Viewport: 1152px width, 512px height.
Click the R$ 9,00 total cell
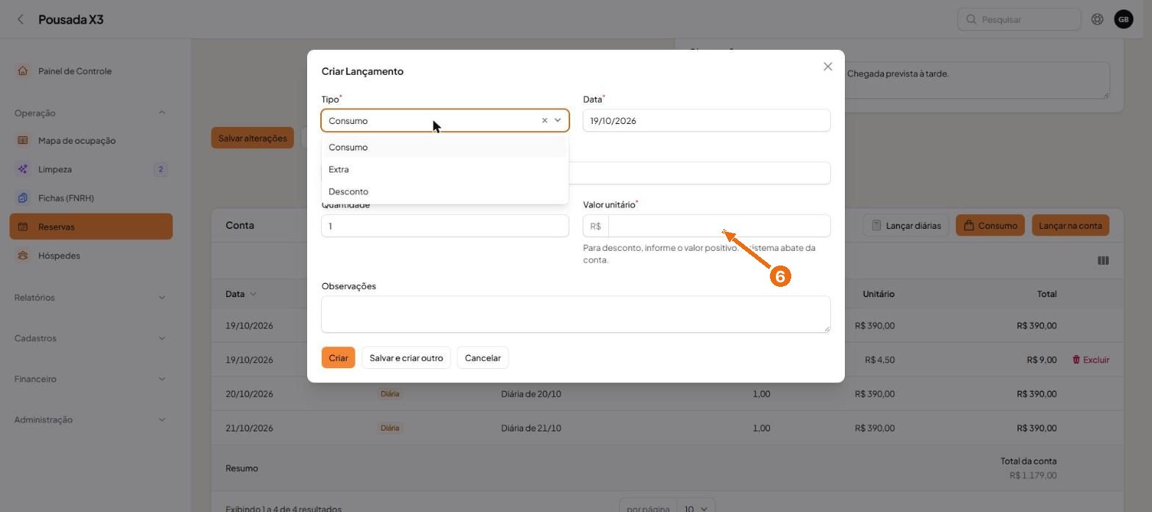coord(1042,359)
